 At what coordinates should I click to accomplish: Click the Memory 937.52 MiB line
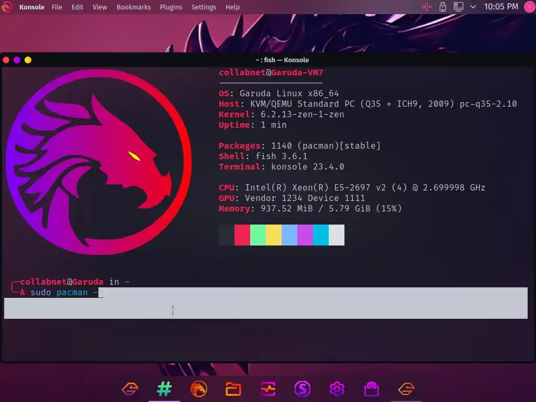[310, 208]
